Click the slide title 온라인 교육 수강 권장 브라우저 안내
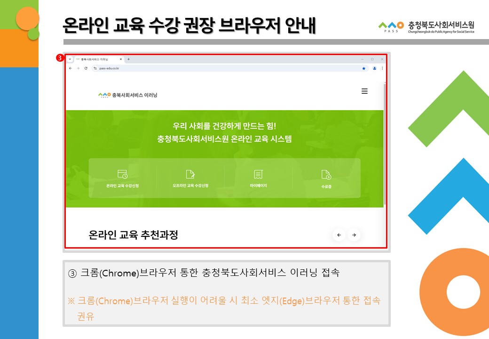489x339 pixels. 189,25
